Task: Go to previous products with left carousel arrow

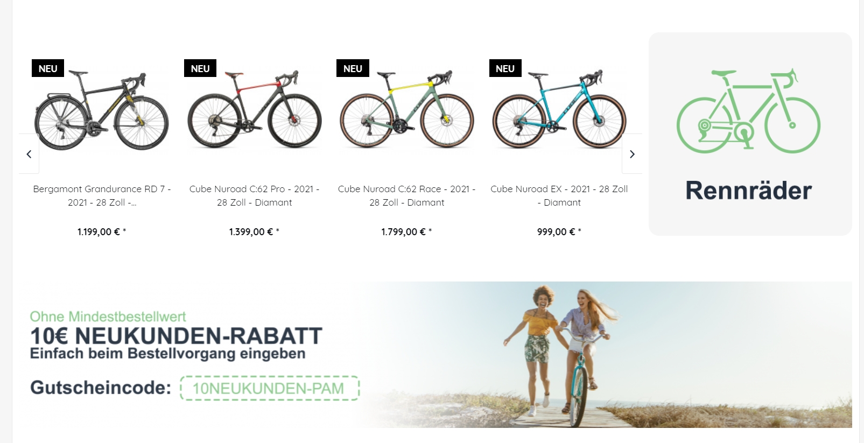Action: pos(29,154)
